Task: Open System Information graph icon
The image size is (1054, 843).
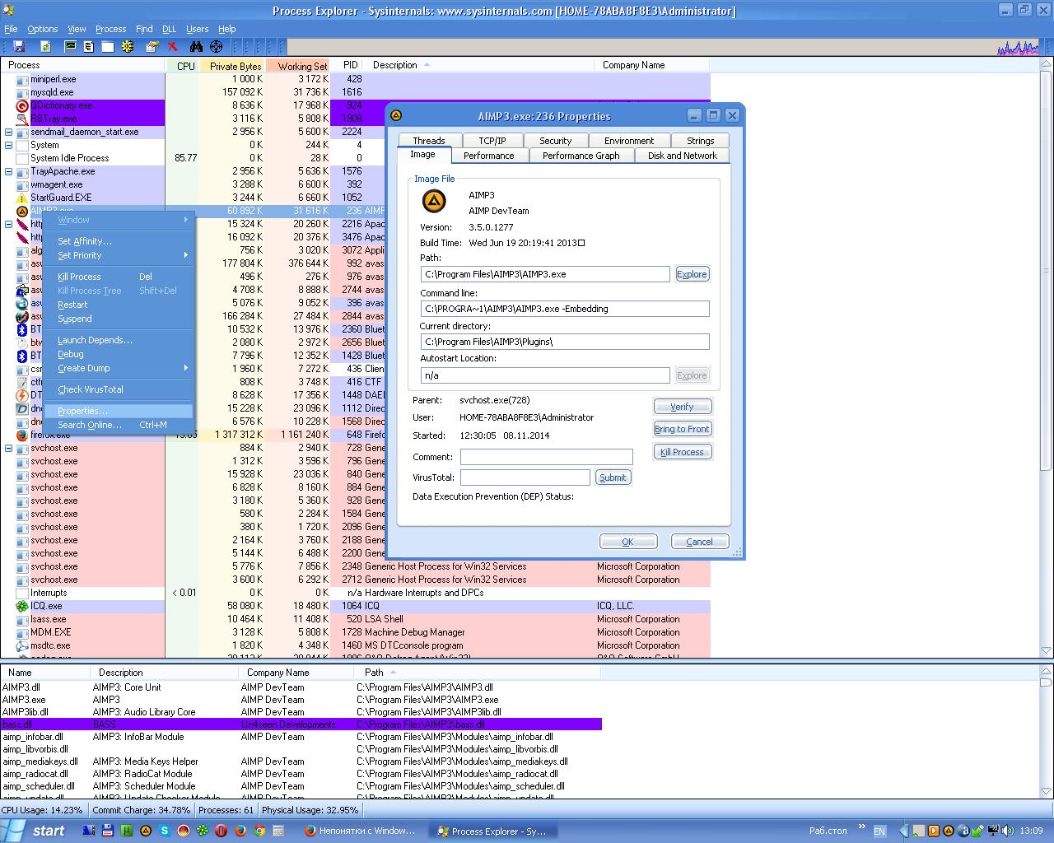Action: click(72, 47)
